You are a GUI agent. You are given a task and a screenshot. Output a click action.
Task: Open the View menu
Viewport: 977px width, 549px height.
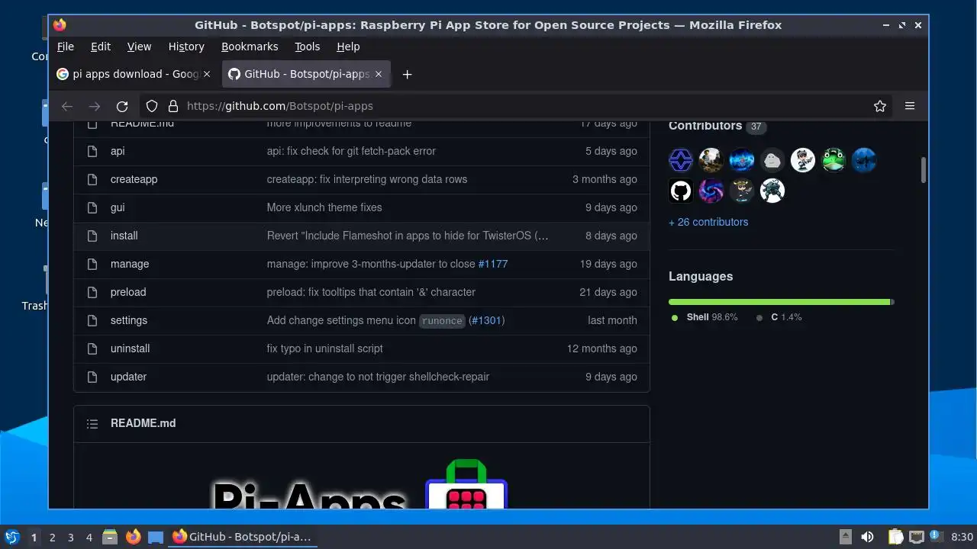click(139, 47)
